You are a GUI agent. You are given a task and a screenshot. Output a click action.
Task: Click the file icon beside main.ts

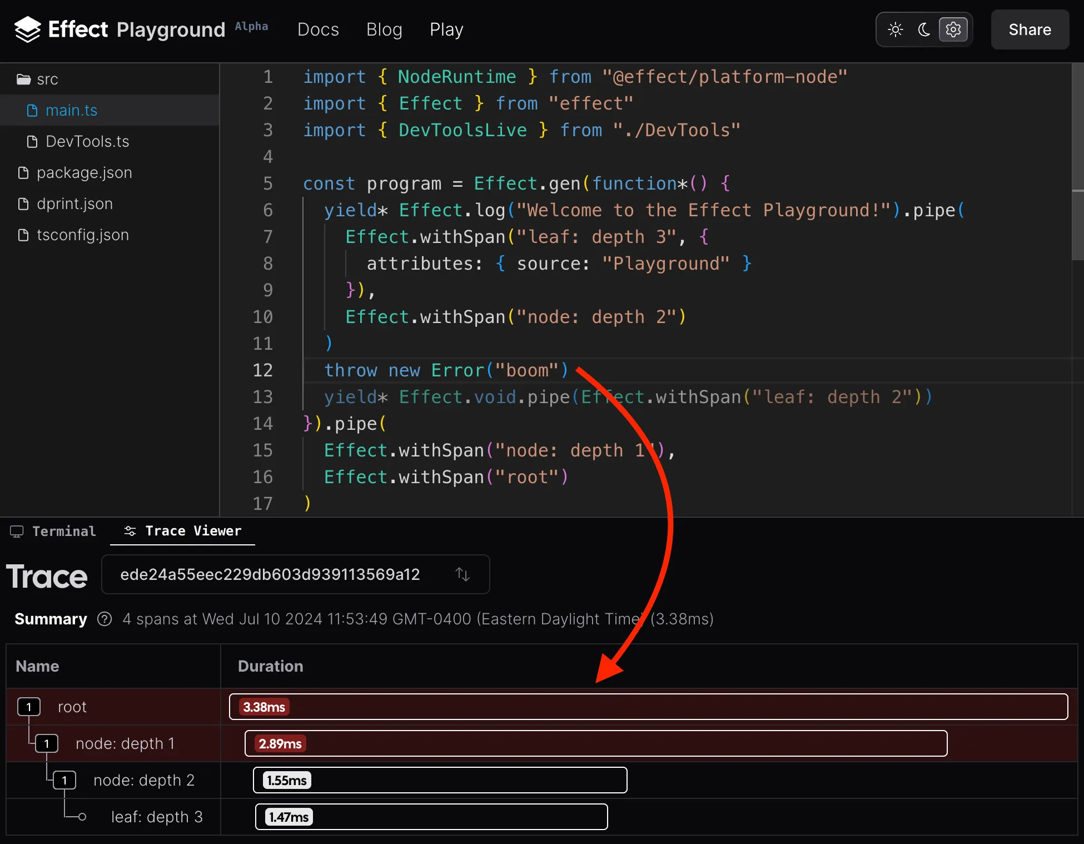[32, 110]
